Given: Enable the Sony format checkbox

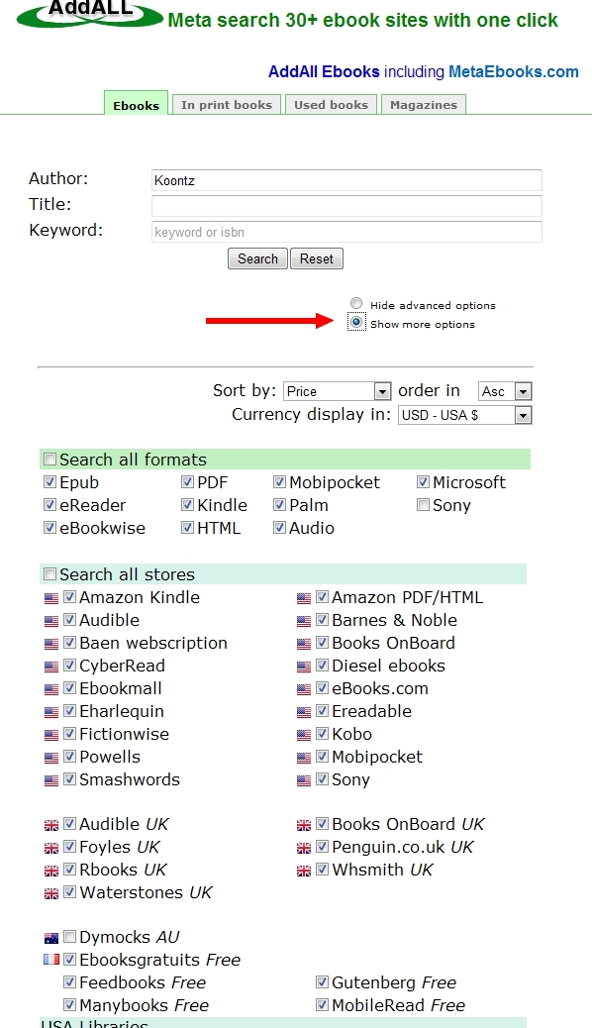Looking at the screenshot, I should tap(424, 505).
